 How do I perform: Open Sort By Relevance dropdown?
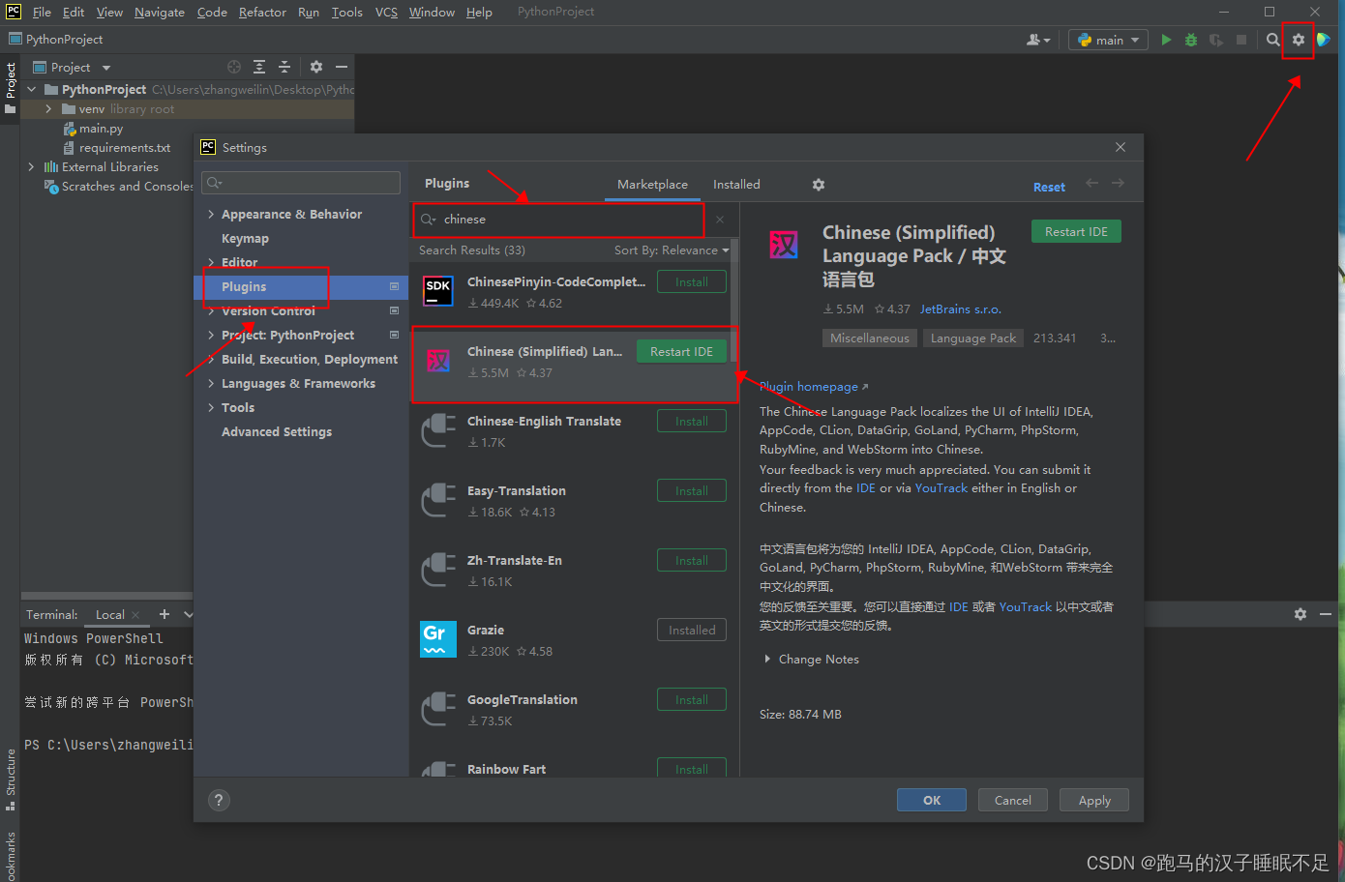(x=672, y=250)
